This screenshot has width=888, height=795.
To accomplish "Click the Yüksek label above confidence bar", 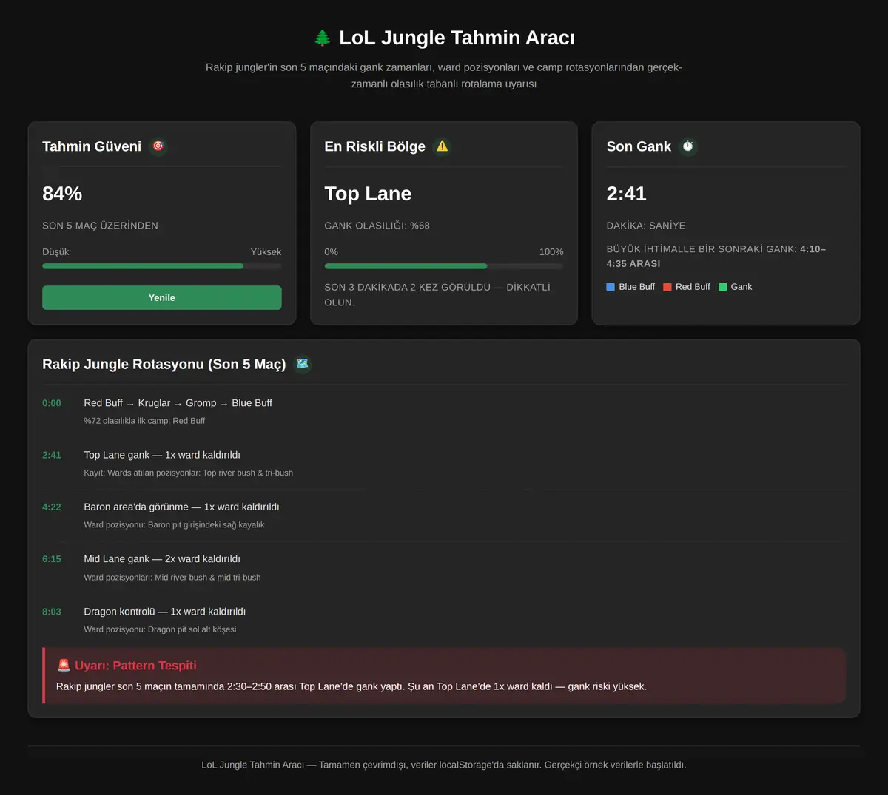I will pos(266,252).
